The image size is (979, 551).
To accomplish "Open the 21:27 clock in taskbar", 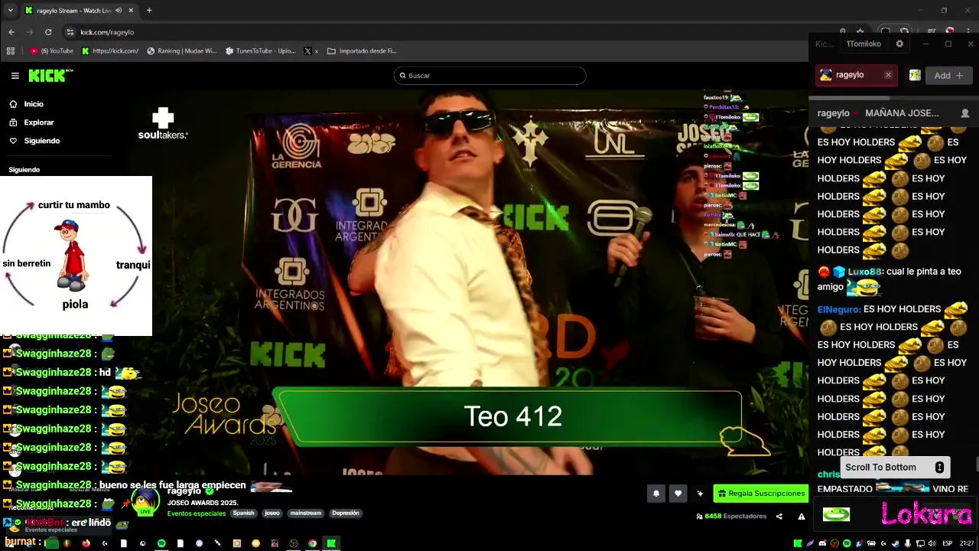I will coord(968,543).
